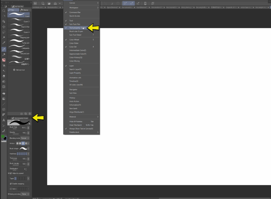Select the Zoom magnifier tool

pos(4,11)
